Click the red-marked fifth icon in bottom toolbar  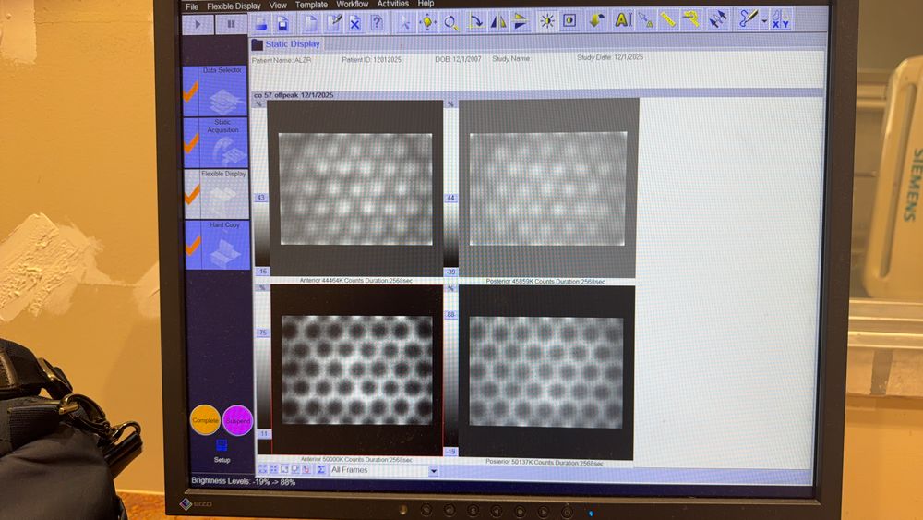pyautogui.click(x=306, y=469)
